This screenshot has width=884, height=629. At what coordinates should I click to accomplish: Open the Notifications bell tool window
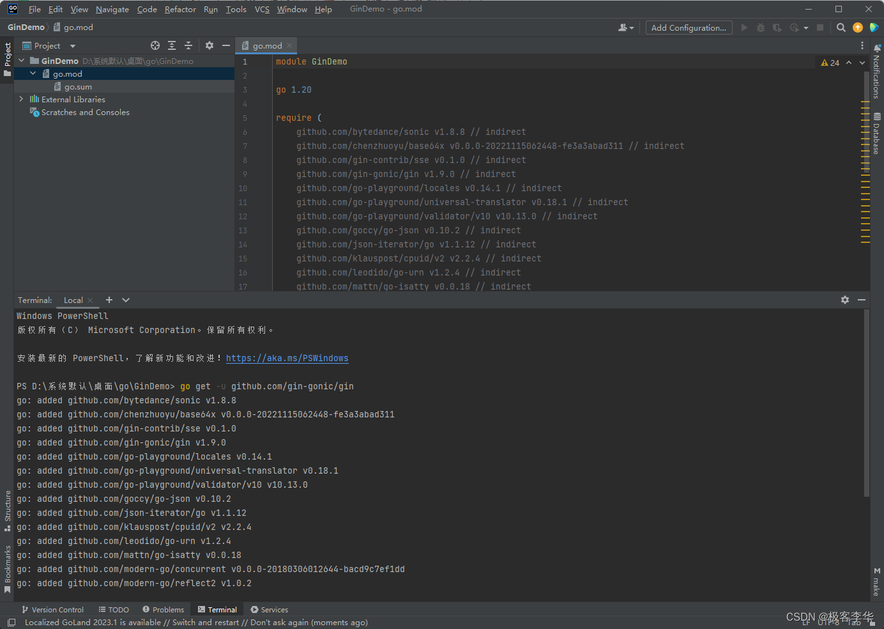coord(877,72)
